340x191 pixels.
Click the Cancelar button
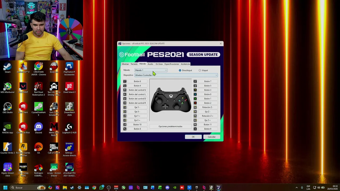[212, 137]
